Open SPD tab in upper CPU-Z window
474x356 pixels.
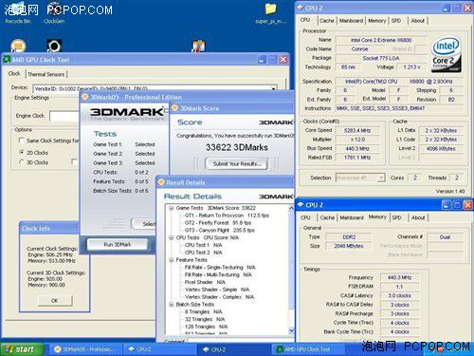click(396, 21)
